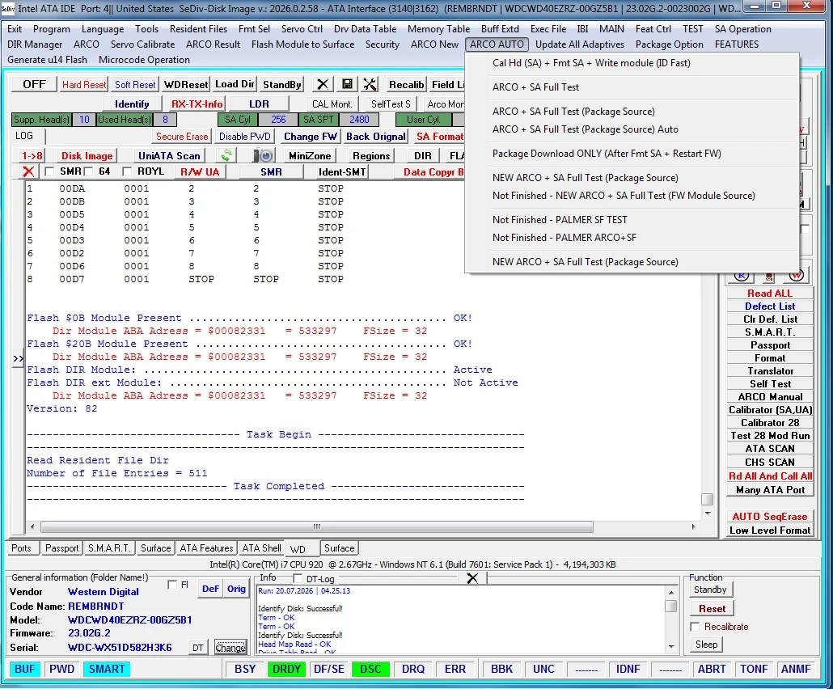Open the ARCO AUTO menu
The image size is (833, 689).
pyautogui.click(x=497, y=44)
